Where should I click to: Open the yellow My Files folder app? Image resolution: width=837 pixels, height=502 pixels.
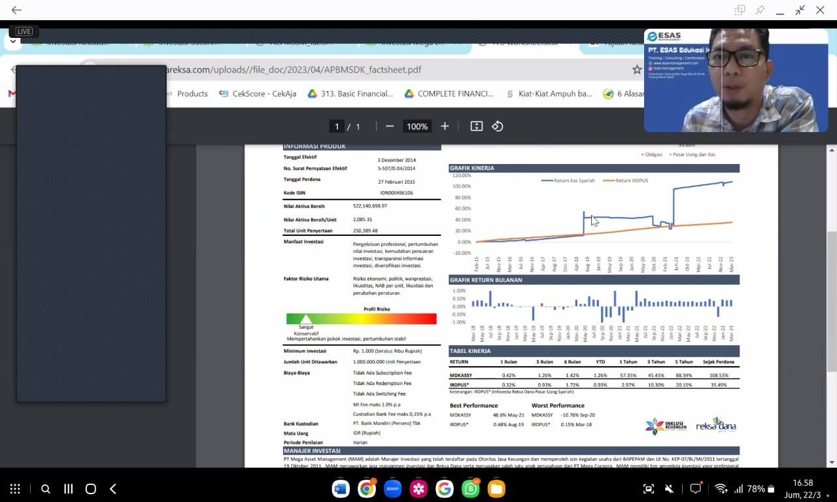tap(496, 488)
